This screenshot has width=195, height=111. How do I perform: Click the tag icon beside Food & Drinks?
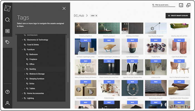point(25,45)
